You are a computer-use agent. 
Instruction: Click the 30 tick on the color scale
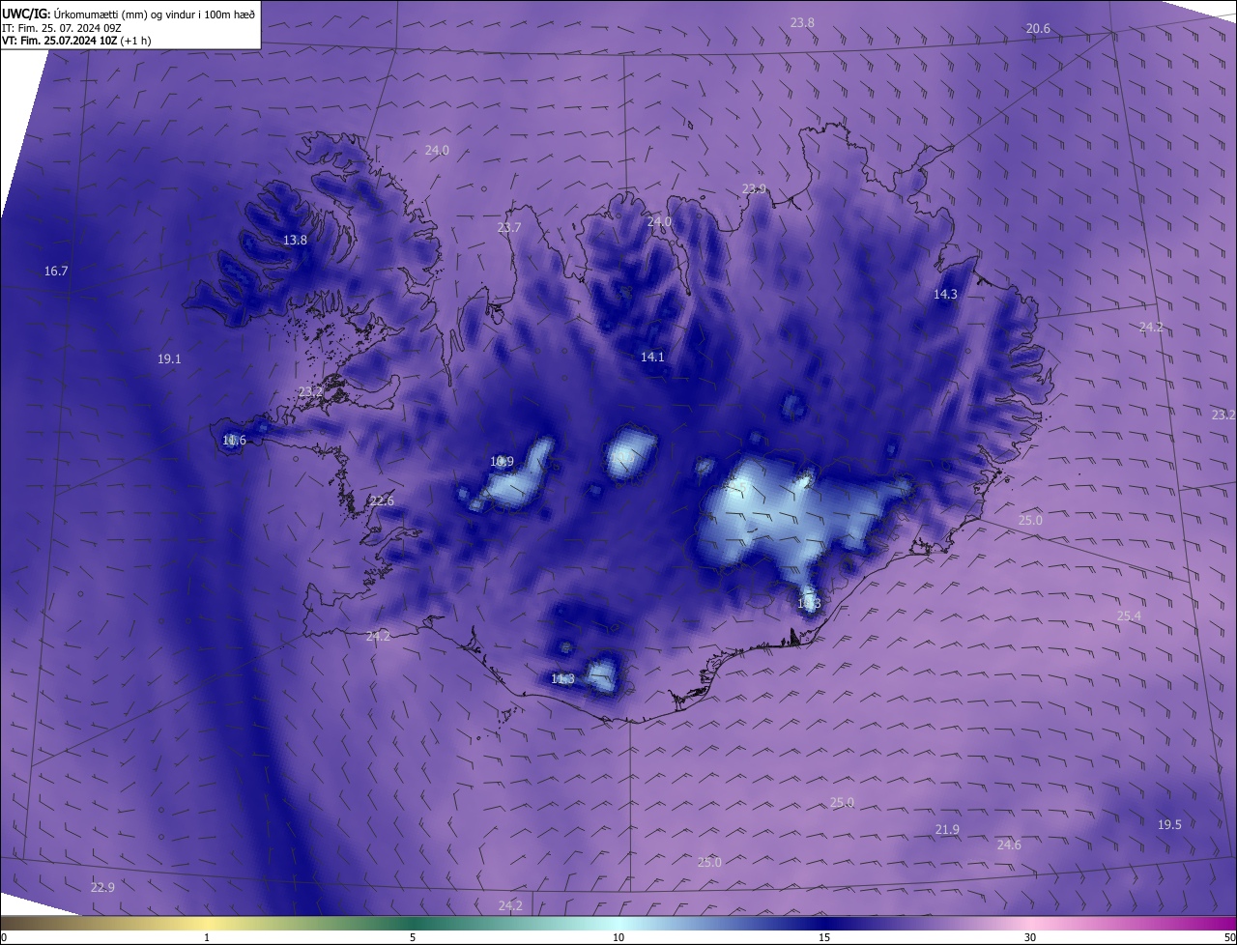pos(1030,937)
